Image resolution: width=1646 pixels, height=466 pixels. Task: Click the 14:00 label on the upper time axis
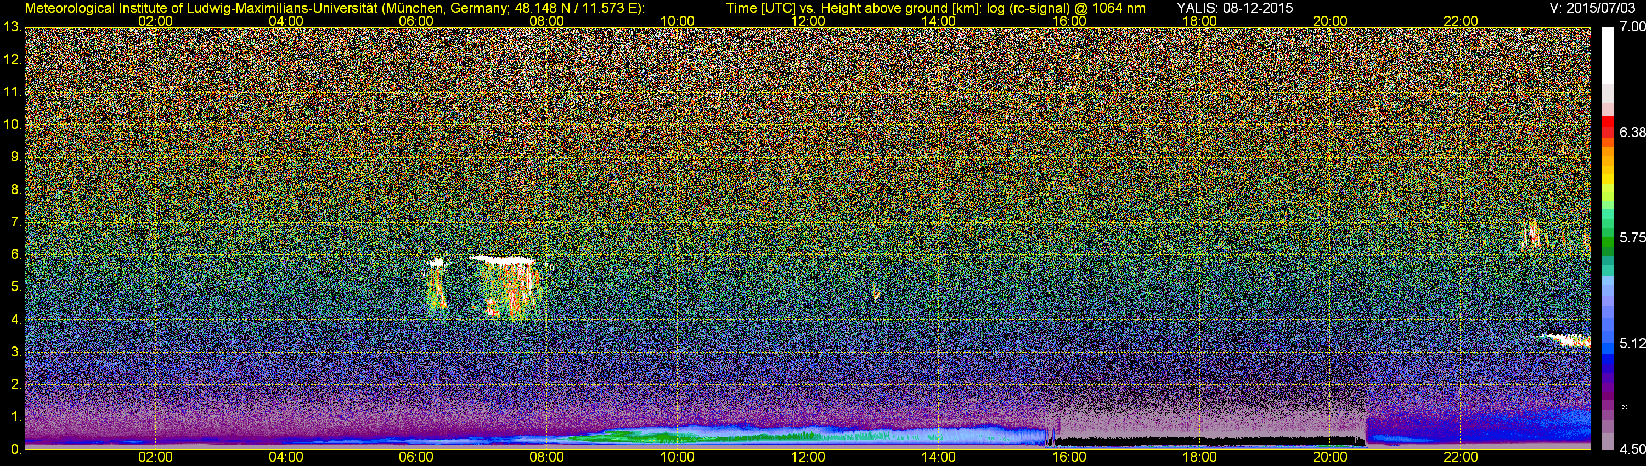pyautogui.click(x=939, y=21)
